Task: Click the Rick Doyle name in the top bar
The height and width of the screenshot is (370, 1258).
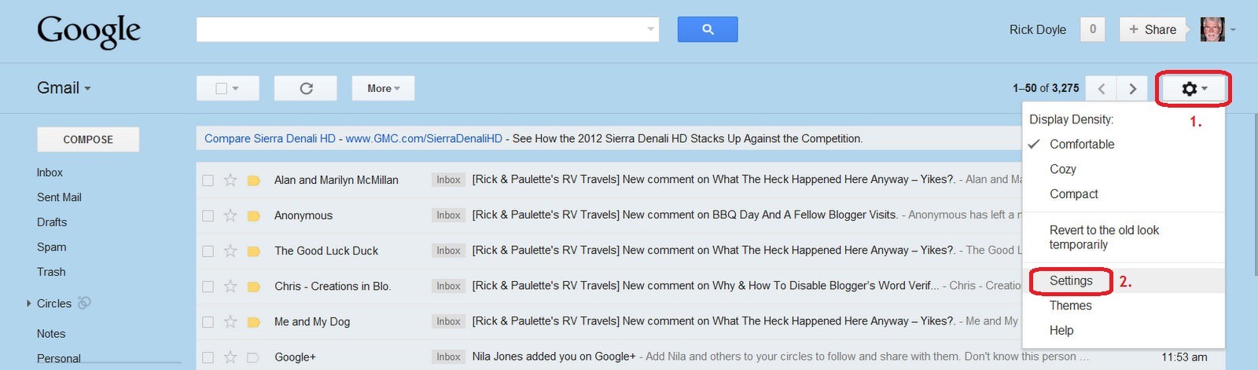Action: (1038, 30)
